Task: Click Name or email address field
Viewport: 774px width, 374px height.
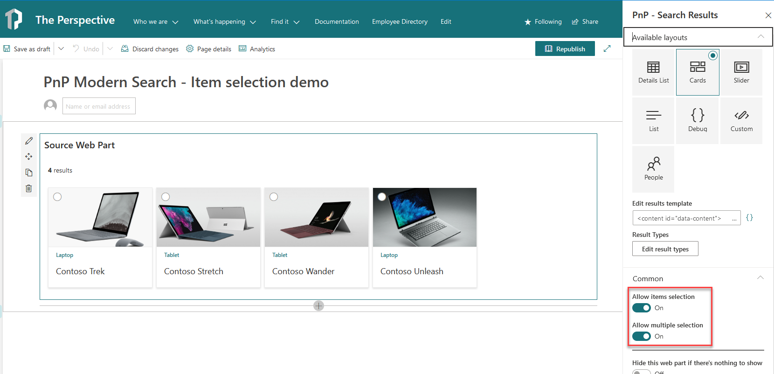Action: pos(99,106)
